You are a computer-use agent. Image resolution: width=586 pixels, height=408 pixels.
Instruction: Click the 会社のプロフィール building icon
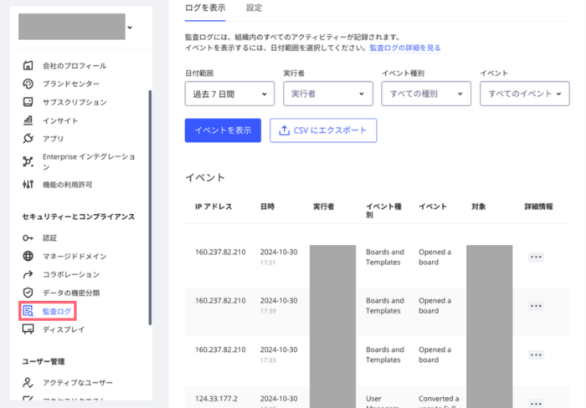pyautogui.click(x=28, y=65)
